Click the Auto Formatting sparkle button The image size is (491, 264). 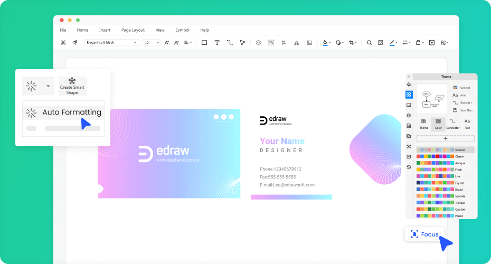[31, 86]
